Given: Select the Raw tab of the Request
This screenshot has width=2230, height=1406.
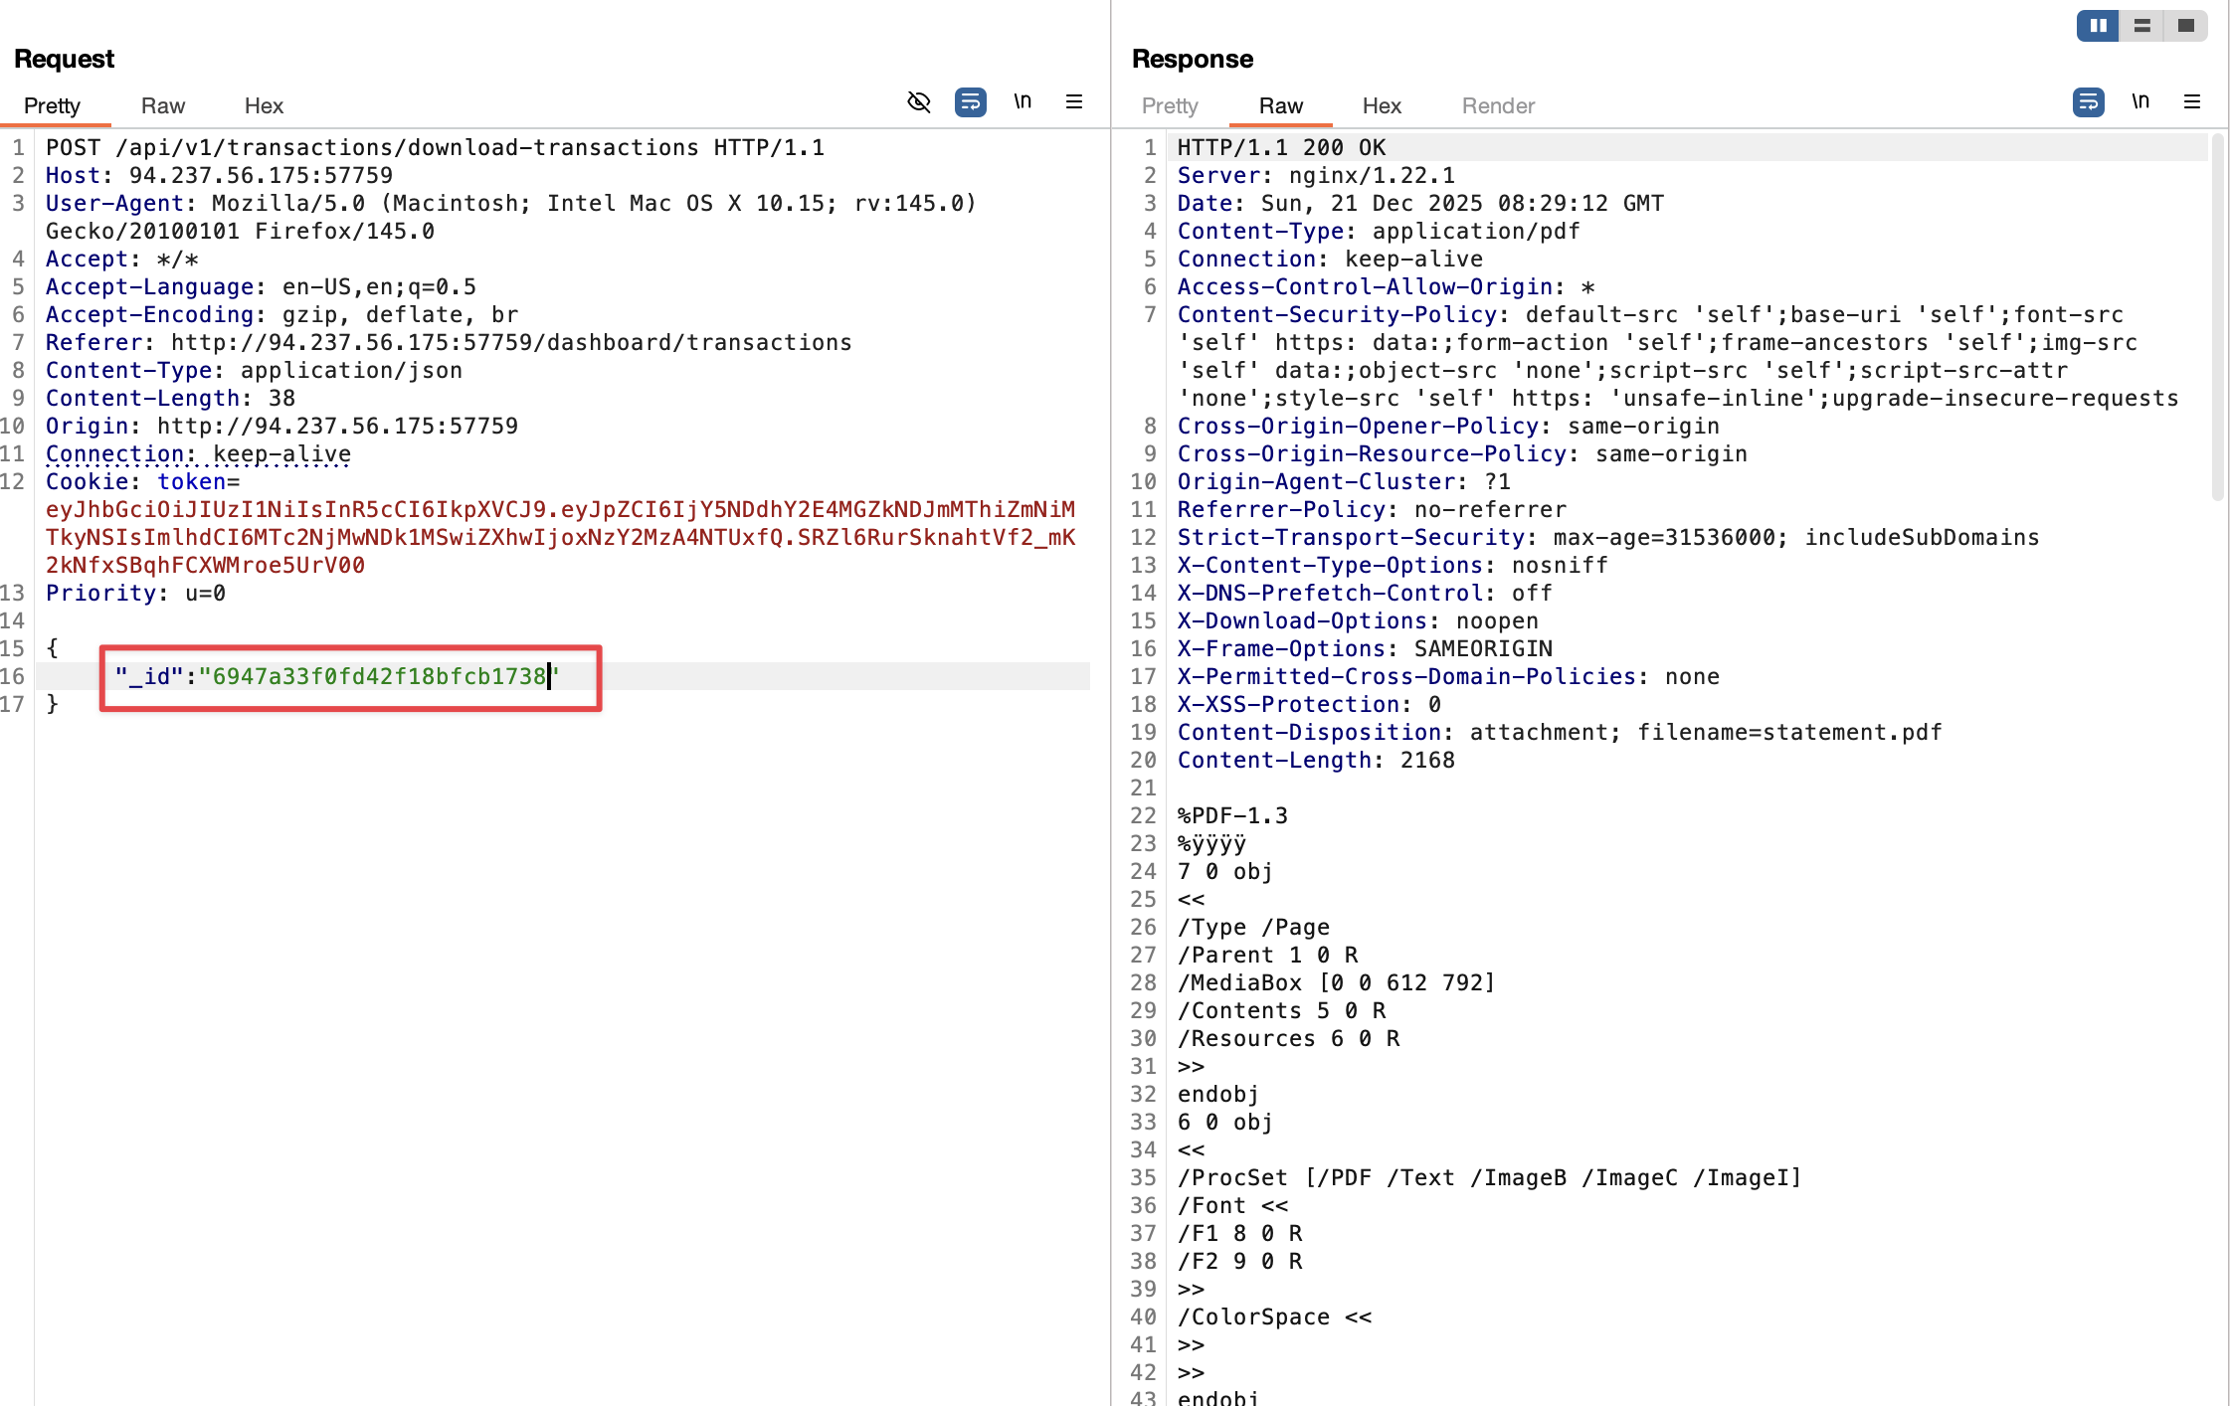Looking at the screenshot, I should point(162,105).
